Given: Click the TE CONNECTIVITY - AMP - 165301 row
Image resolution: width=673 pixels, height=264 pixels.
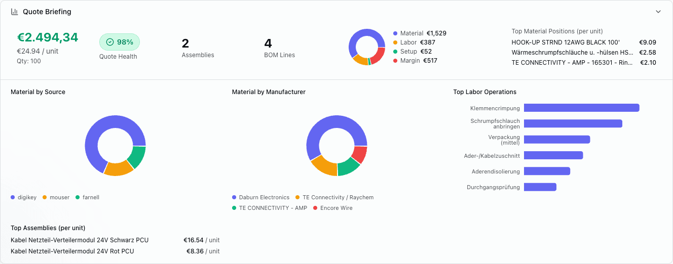Looking at the screenshot, I should pos(584,63).
